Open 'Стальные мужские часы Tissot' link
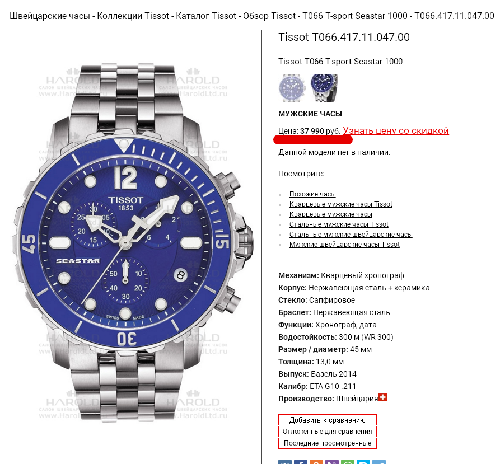 click(339, 224)
